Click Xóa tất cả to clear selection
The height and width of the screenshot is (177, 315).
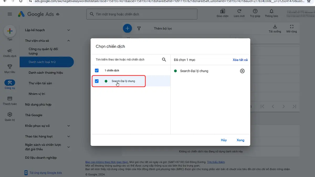coord(240,60)
